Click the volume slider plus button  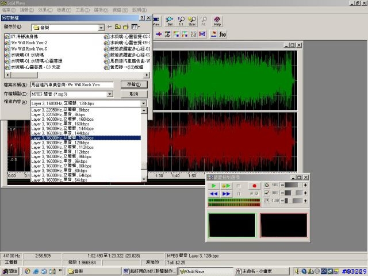coord(305,185)
